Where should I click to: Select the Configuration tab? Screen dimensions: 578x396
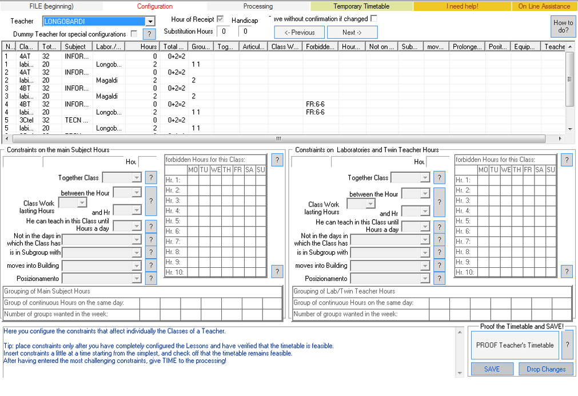click(155, 6)
